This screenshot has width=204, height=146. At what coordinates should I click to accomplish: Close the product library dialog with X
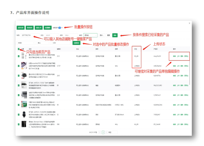(x=189, y=23)
